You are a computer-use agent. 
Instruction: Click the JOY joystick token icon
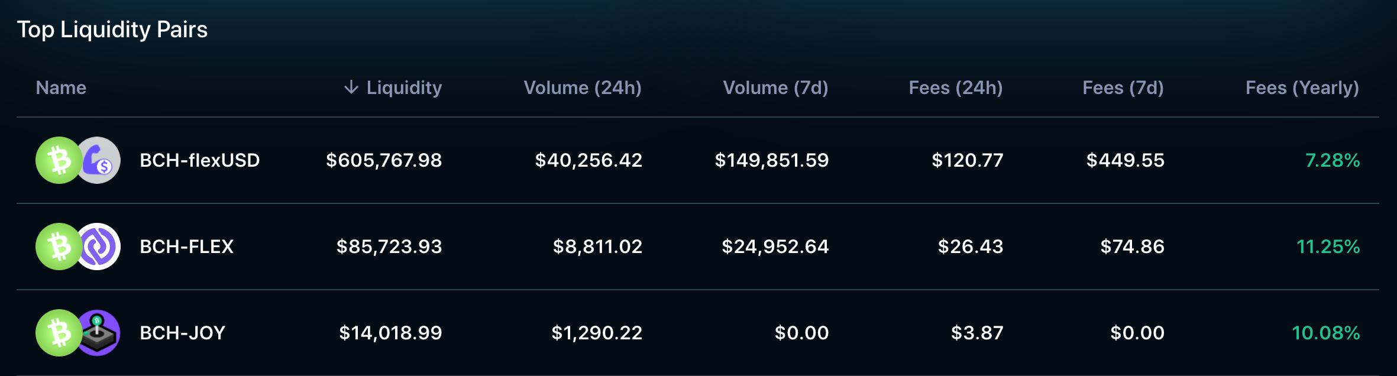[x=98, y=333]
